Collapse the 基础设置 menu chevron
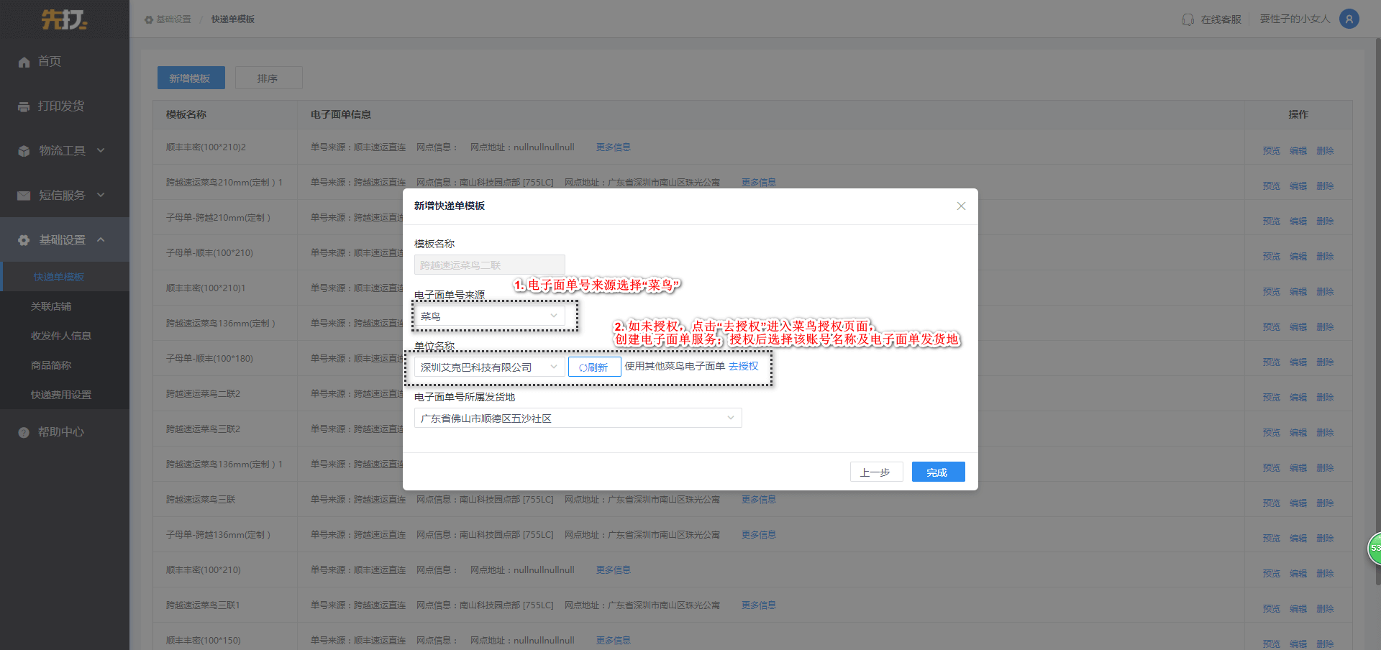1381x650 pixels. [x=101, y=239]
